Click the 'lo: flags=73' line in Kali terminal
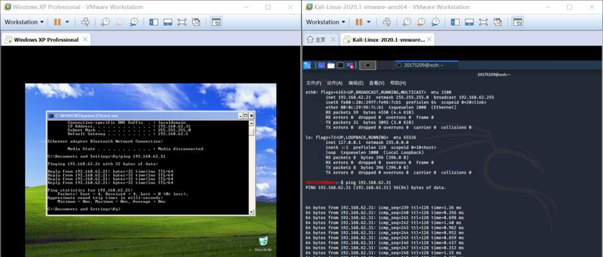Viewport: 603px width, 257px height. (361, 137)
